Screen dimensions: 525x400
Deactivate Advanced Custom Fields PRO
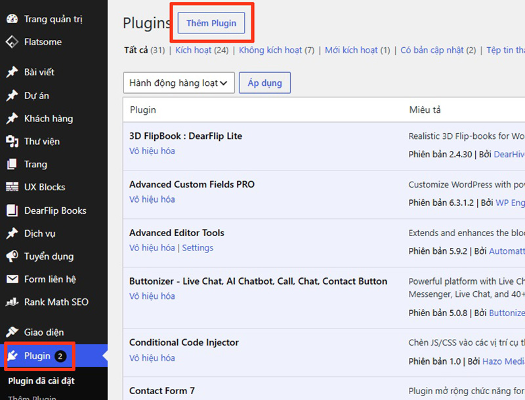pos(152,199)
